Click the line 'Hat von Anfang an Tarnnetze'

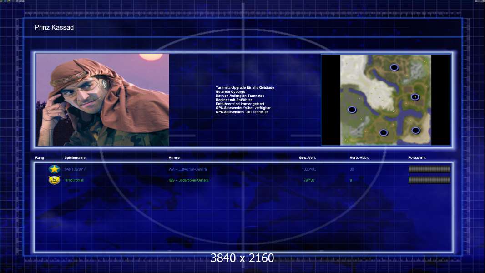point(240,96)
